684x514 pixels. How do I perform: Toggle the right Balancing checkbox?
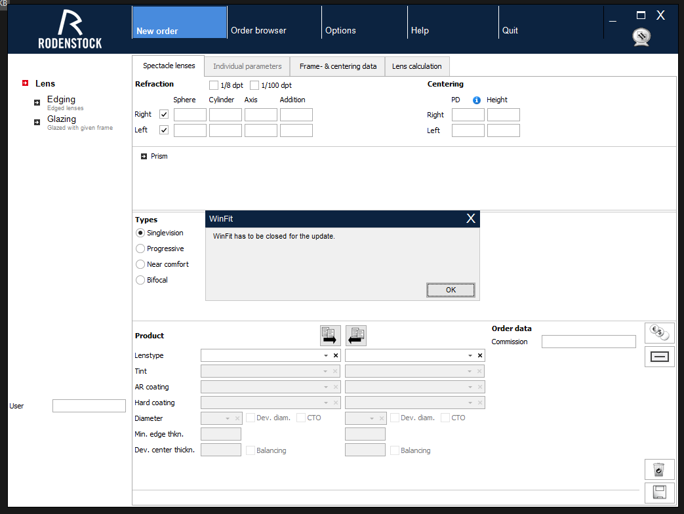click(395, 450)
